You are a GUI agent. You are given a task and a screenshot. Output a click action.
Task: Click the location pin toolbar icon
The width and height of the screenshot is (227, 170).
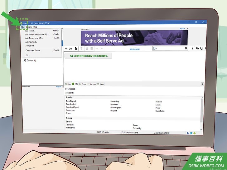point(192,48)
